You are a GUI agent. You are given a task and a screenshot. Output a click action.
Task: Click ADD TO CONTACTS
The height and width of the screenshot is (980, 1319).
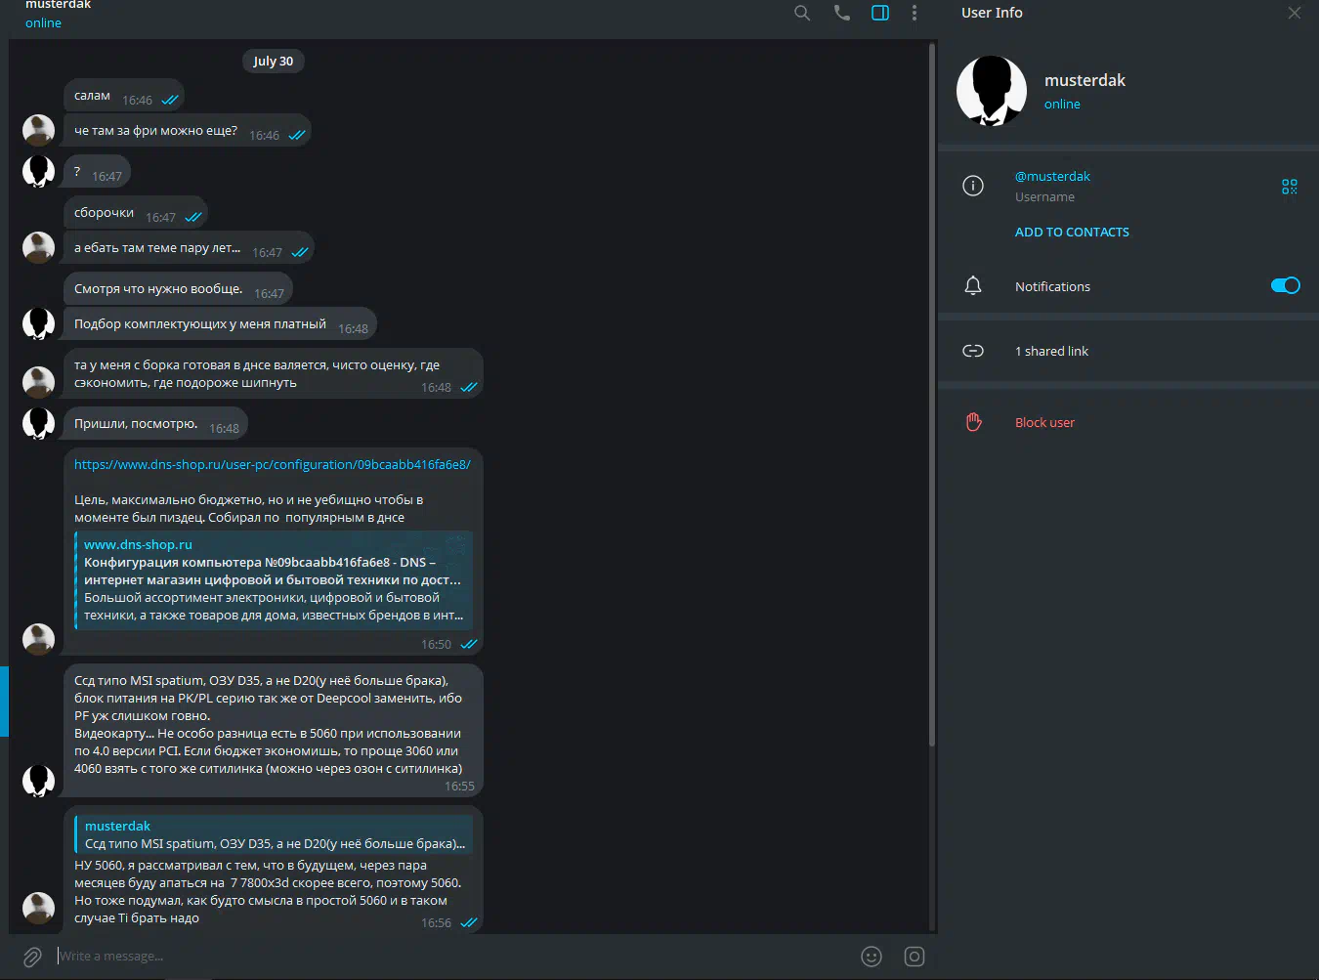click(1072, 232)
